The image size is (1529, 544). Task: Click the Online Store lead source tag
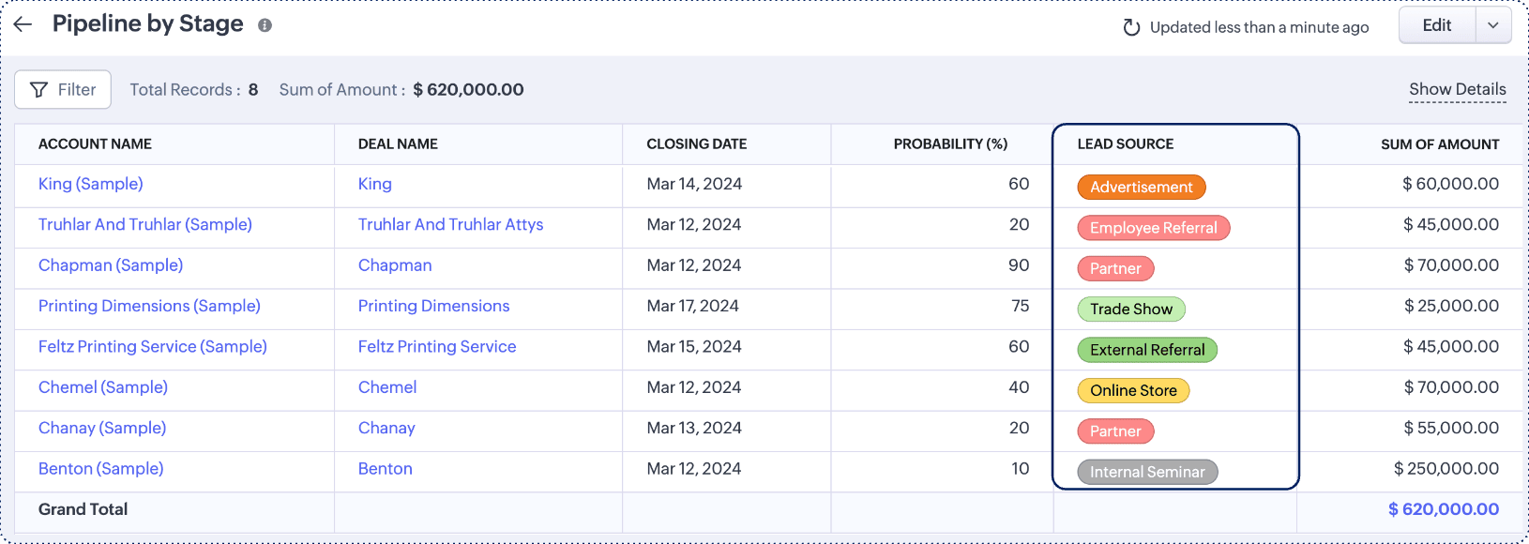[1132, 390]
